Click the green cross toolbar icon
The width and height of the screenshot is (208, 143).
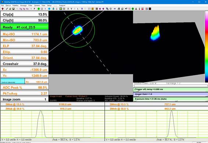pyautogui.click(x=133, y=9)
